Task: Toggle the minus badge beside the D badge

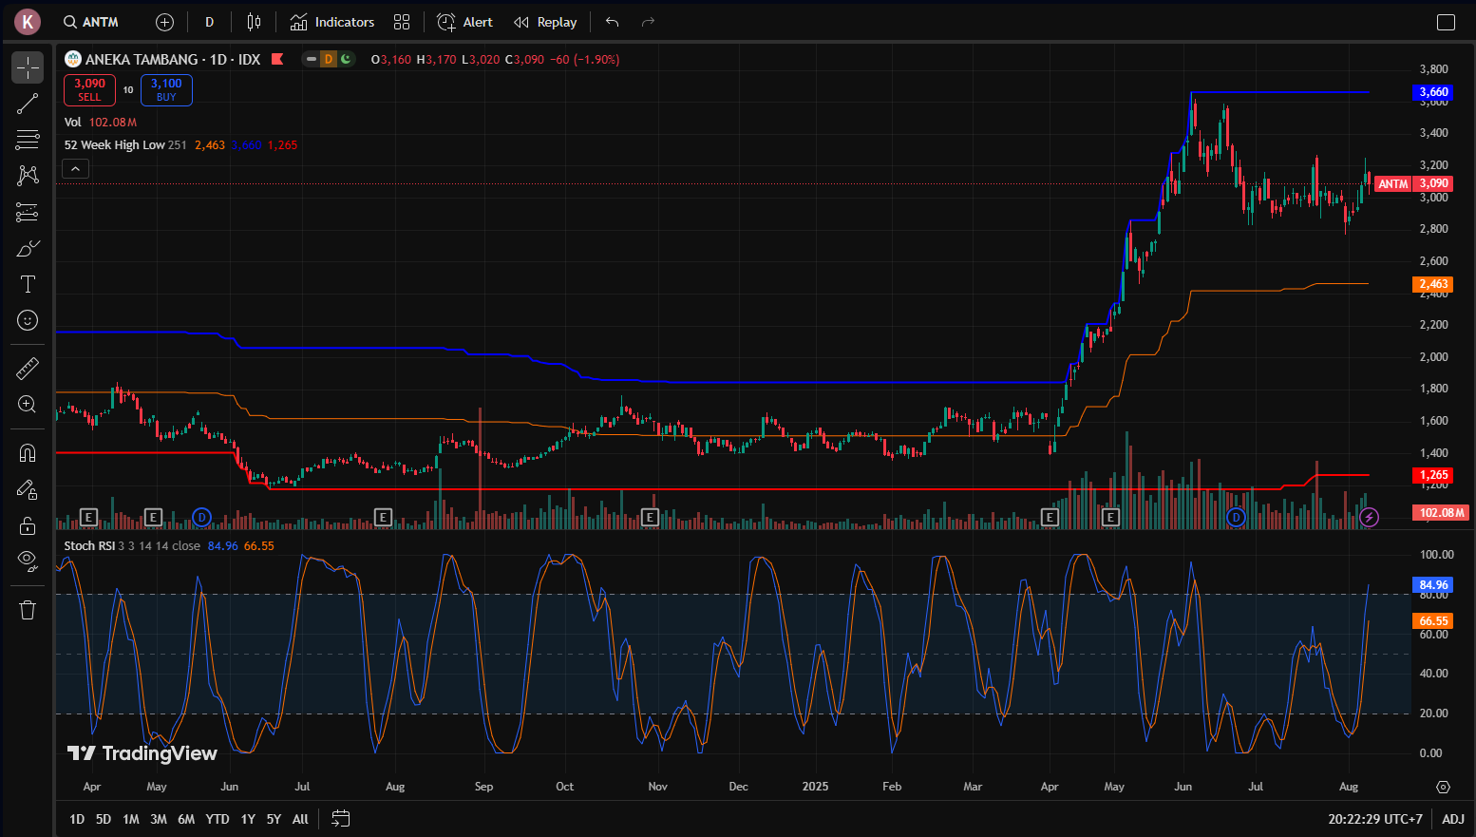Action: (x=312, y=59)
